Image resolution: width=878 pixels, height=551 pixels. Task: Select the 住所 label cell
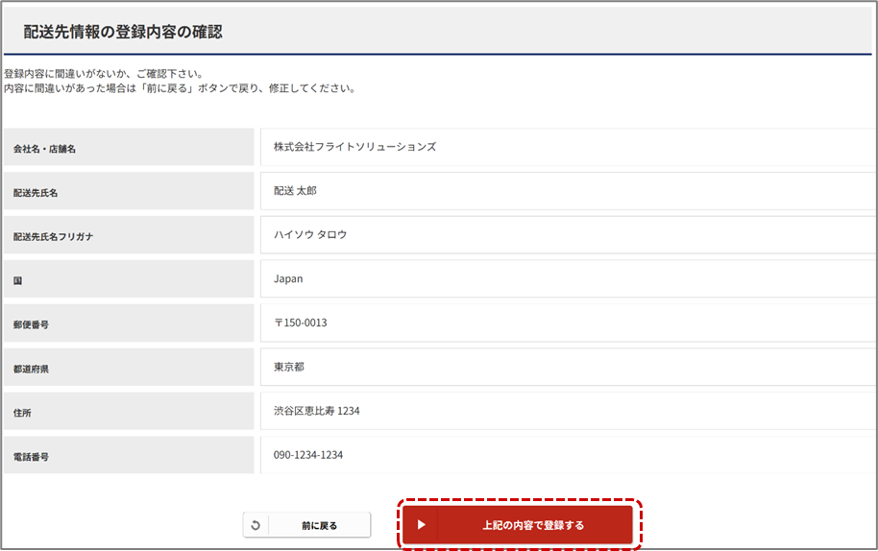(x=129, y=412)
